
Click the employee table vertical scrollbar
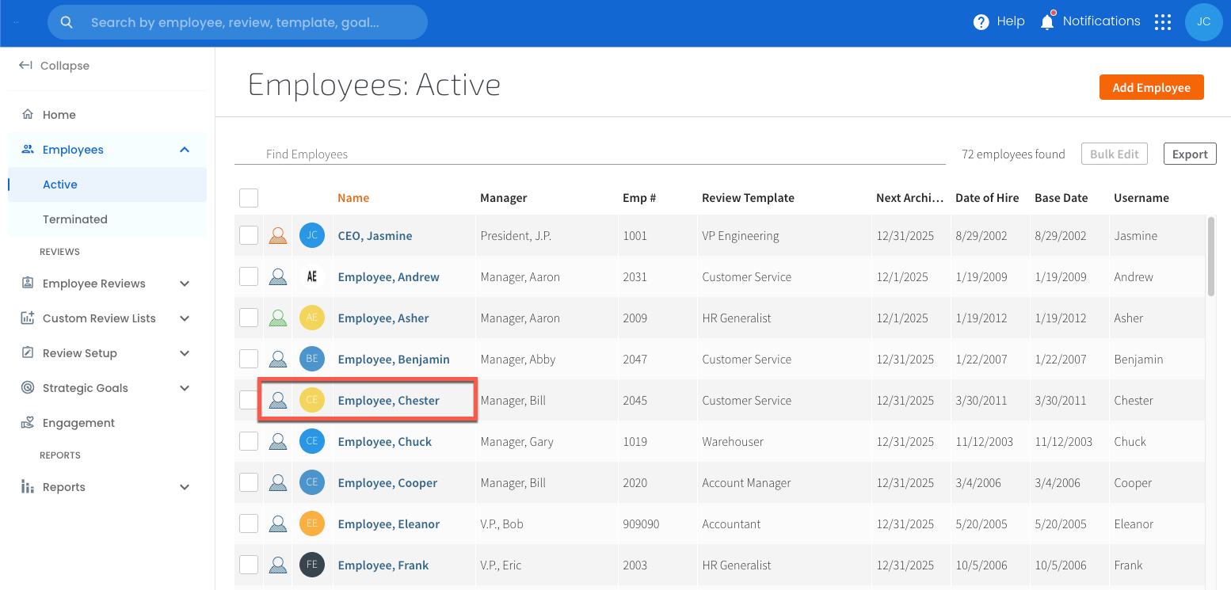(x=1210, y=257)
